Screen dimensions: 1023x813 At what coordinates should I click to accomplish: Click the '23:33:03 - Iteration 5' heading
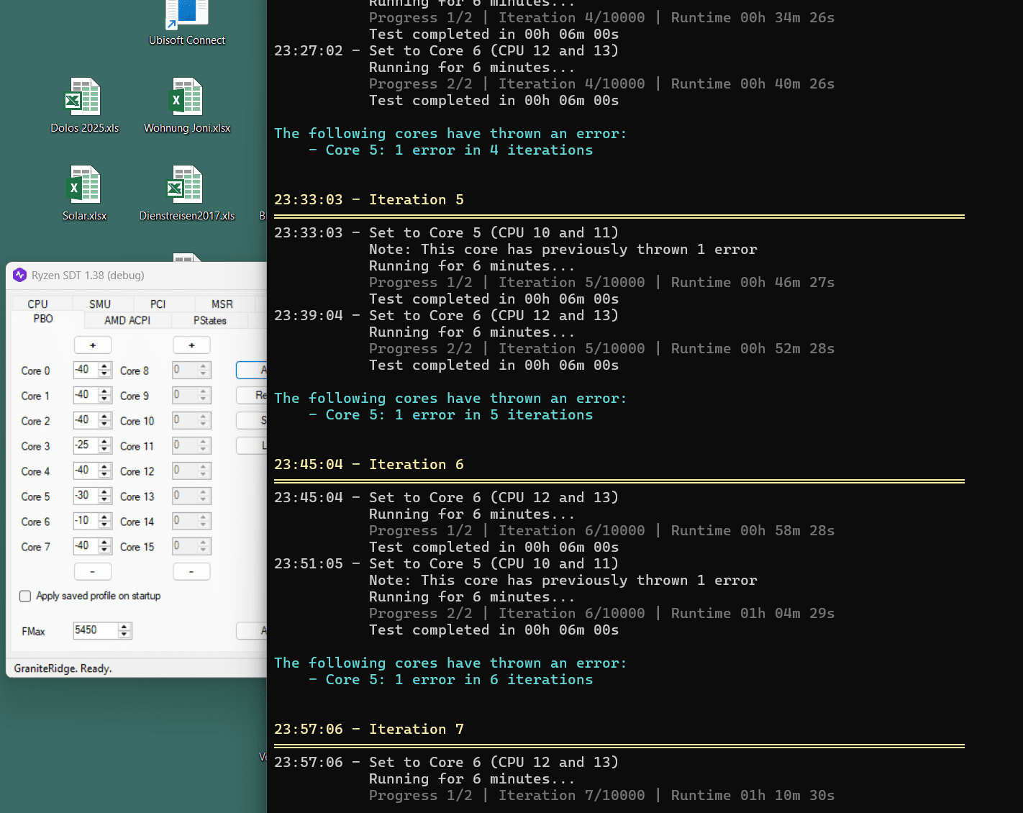click(369, 199)
